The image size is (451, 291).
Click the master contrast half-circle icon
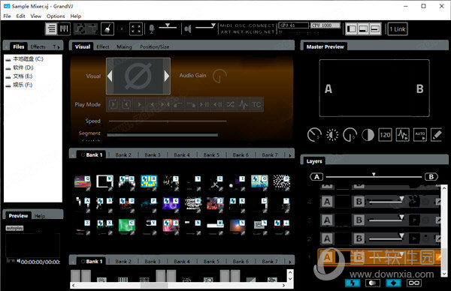coord(368,135)
